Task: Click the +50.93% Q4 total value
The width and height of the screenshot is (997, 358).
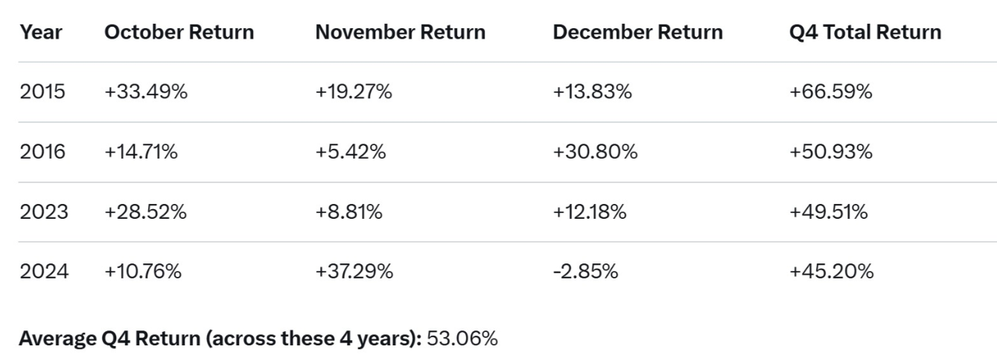Action: point(831,153)
